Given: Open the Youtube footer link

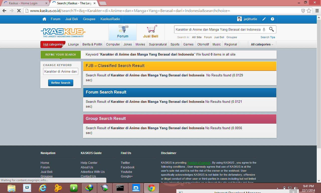Looking at the screenshot, I should click(x=126, y=172).
